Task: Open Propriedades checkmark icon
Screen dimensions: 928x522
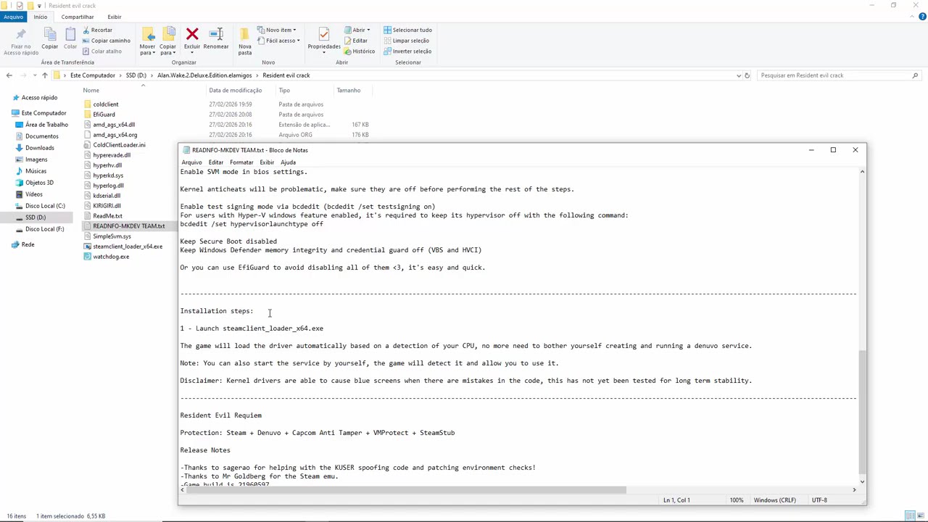Action: tap(324, 34)
